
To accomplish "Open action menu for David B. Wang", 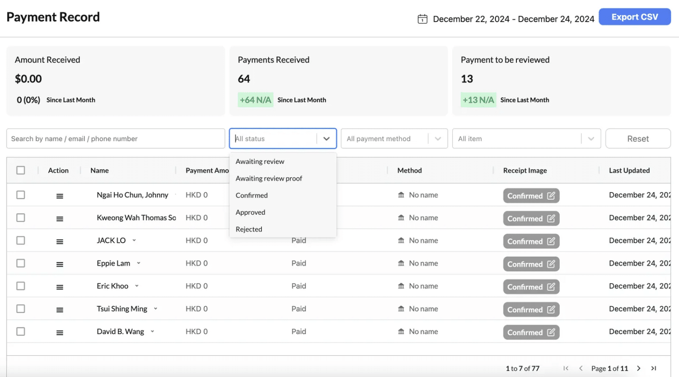I will click(60, 332).
